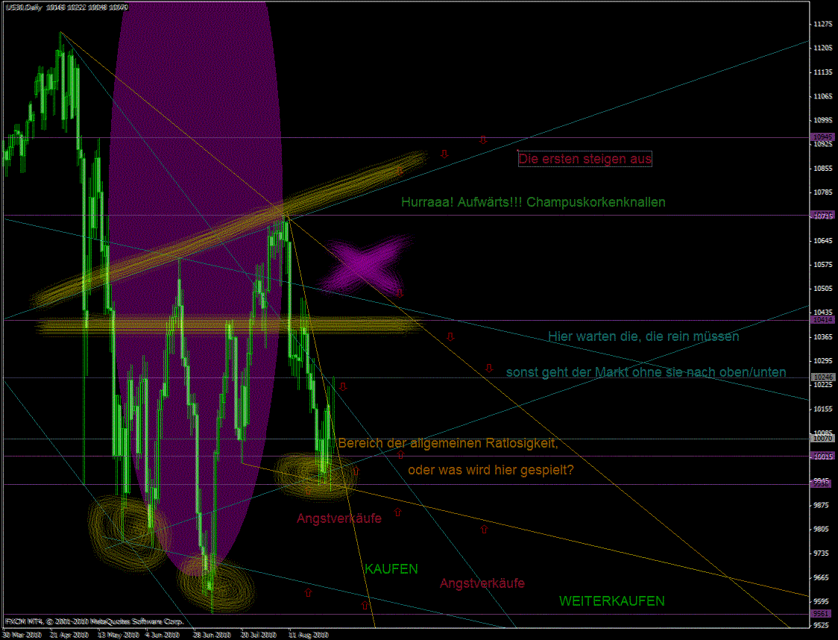This screenshot has width=838, height=640.
Task: Click the 'Bereich der allgemeinen Ratlosigkeit,' annotation
Action: [448, 443]
